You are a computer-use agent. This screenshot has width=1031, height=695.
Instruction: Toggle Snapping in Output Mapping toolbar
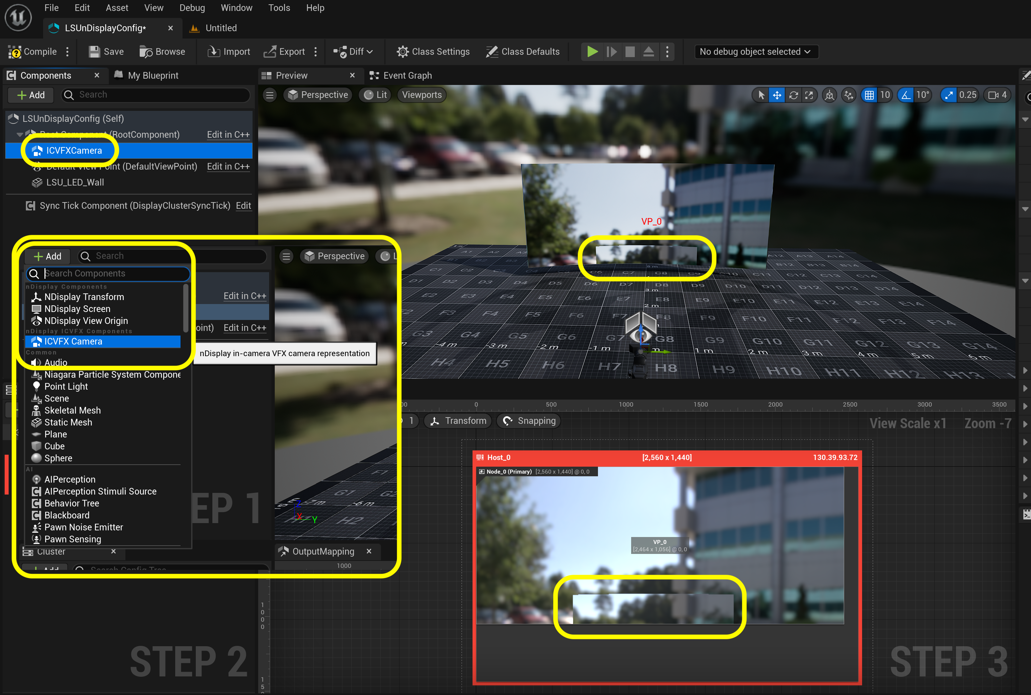tap(529, 421)
